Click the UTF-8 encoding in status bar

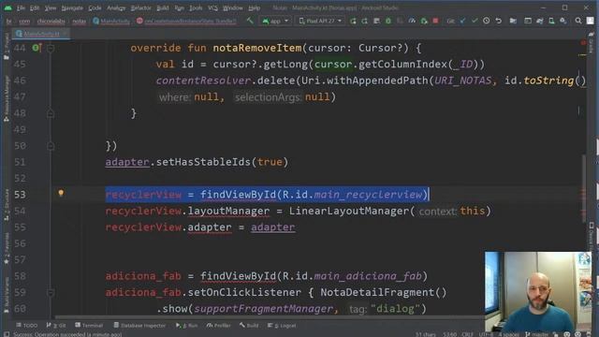click(x=486, y=334)
